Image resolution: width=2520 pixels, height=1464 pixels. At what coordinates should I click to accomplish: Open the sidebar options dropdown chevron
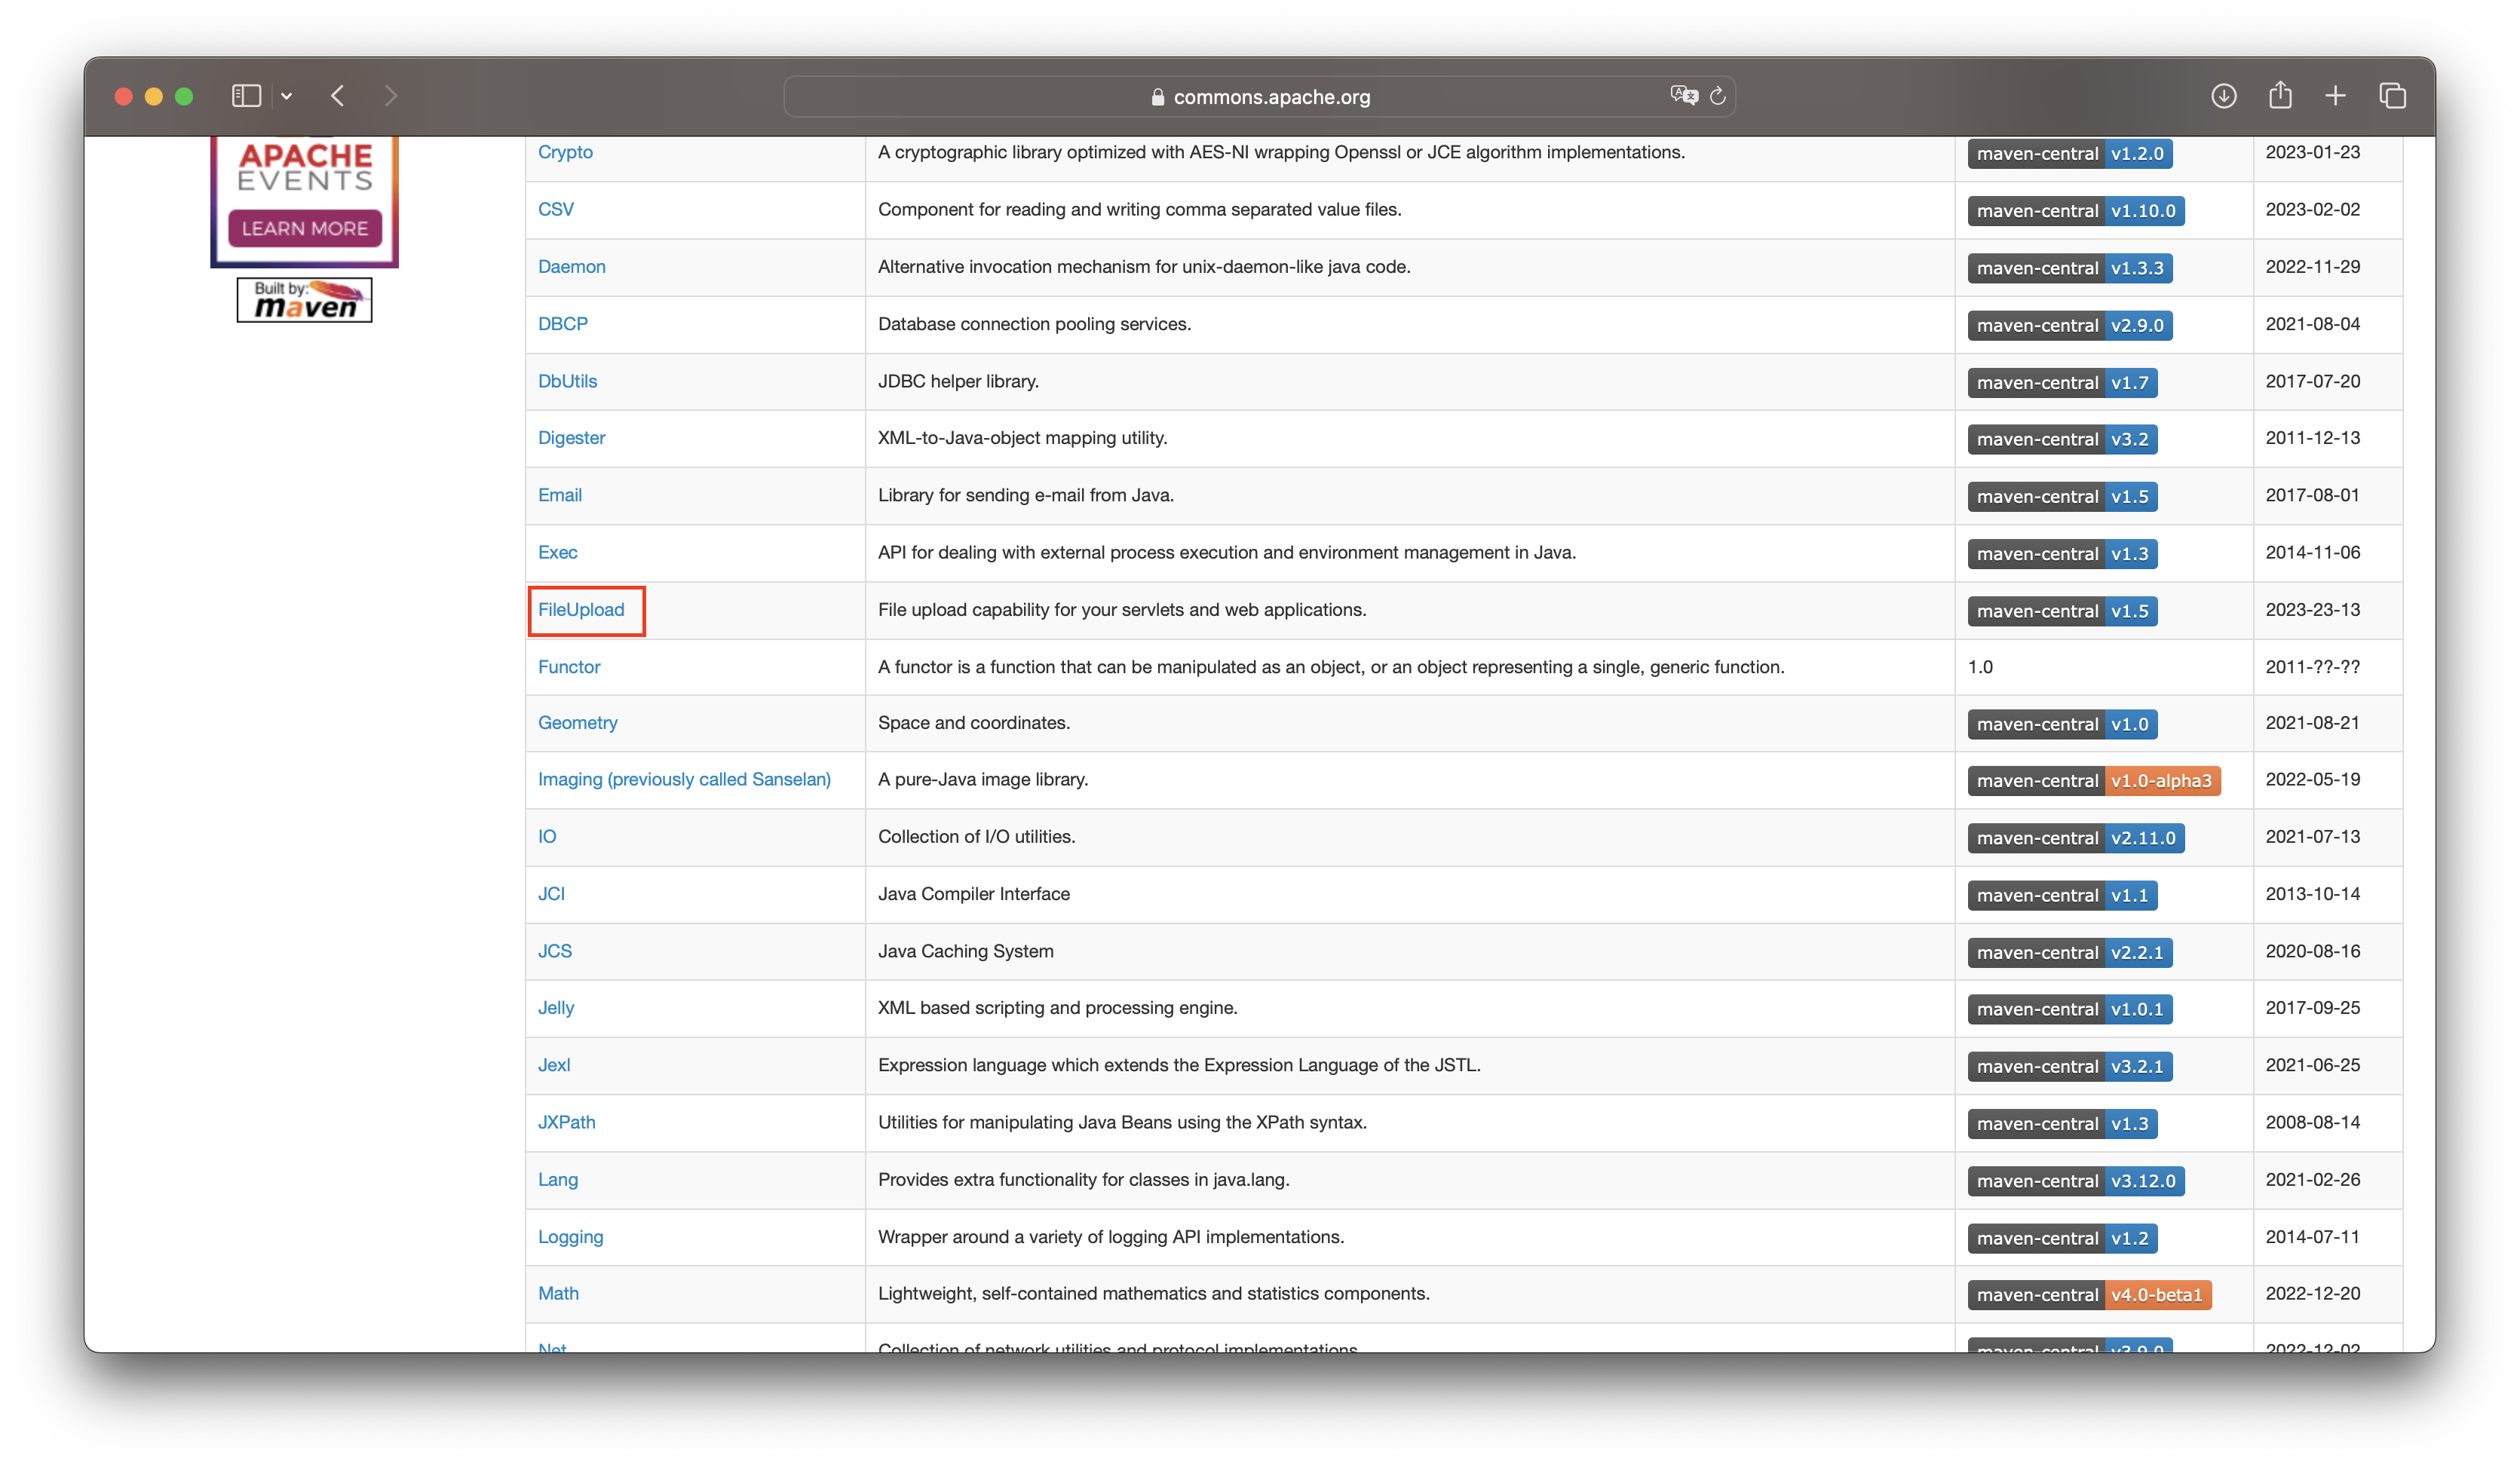pos(287,96)
